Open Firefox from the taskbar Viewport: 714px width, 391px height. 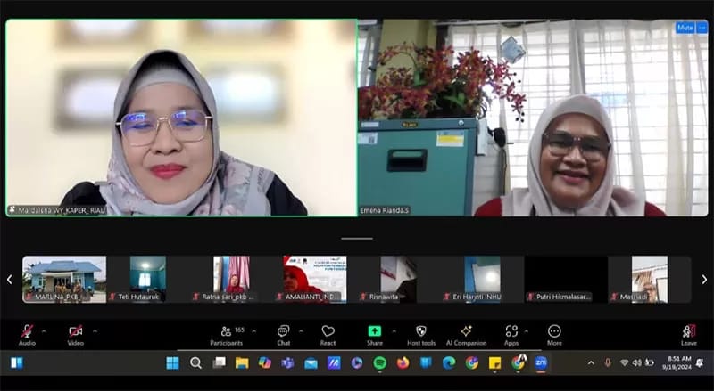[x=403, y=362]
